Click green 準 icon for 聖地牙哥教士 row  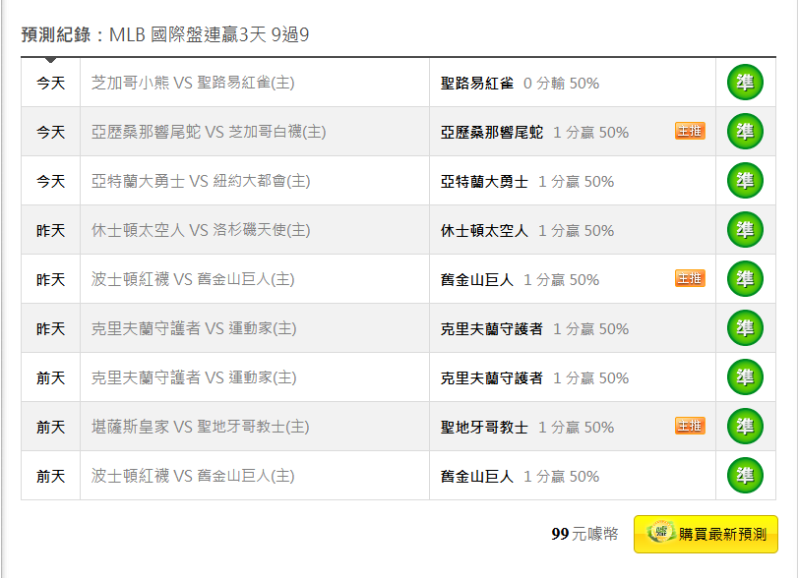point(745,427)
